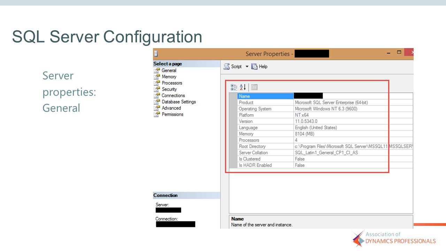Screen dimensions: 446x251
Task: Maximize the Server Properties window
Action: tap(399, 52)
